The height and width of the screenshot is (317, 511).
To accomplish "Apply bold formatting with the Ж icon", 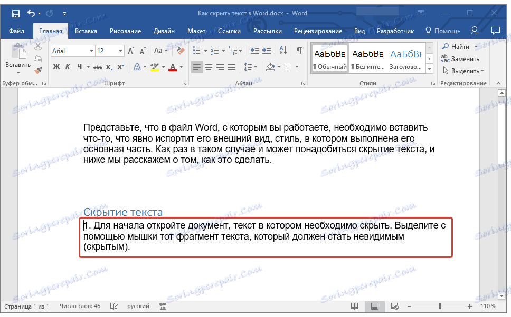I will 56,66.
